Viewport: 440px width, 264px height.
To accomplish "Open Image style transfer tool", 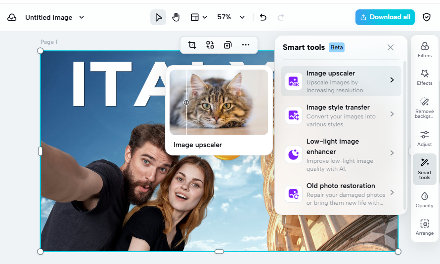I will pos(341,115).
